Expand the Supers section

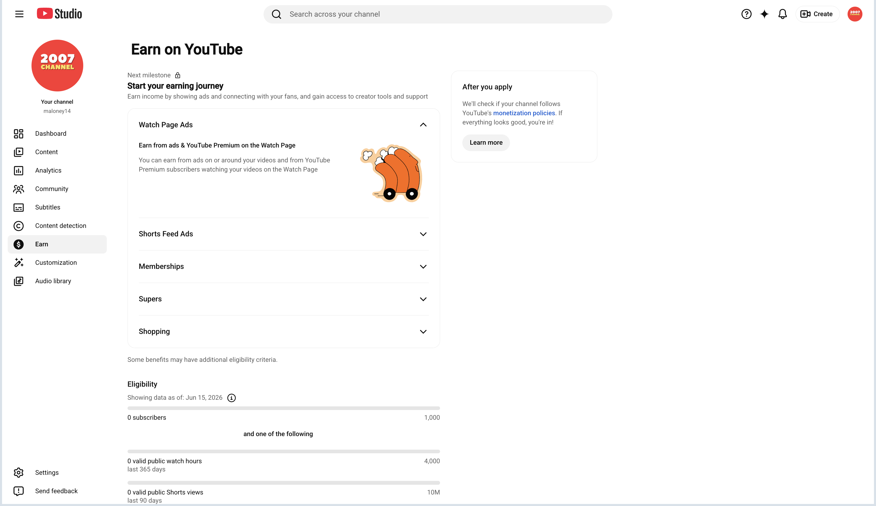coord(423,299)
